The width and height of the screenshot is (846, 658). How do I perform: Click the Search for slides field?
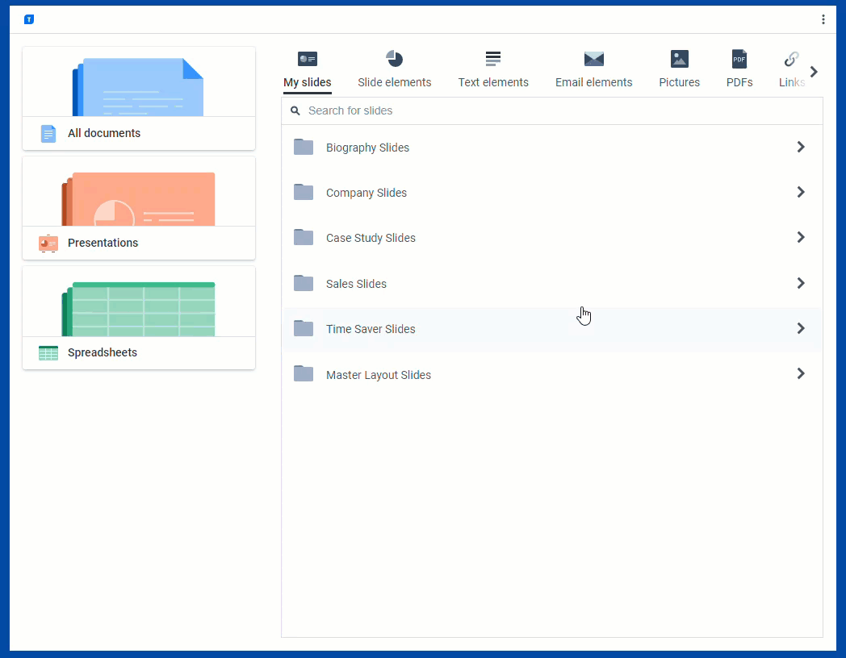click(x=557, y=110)
